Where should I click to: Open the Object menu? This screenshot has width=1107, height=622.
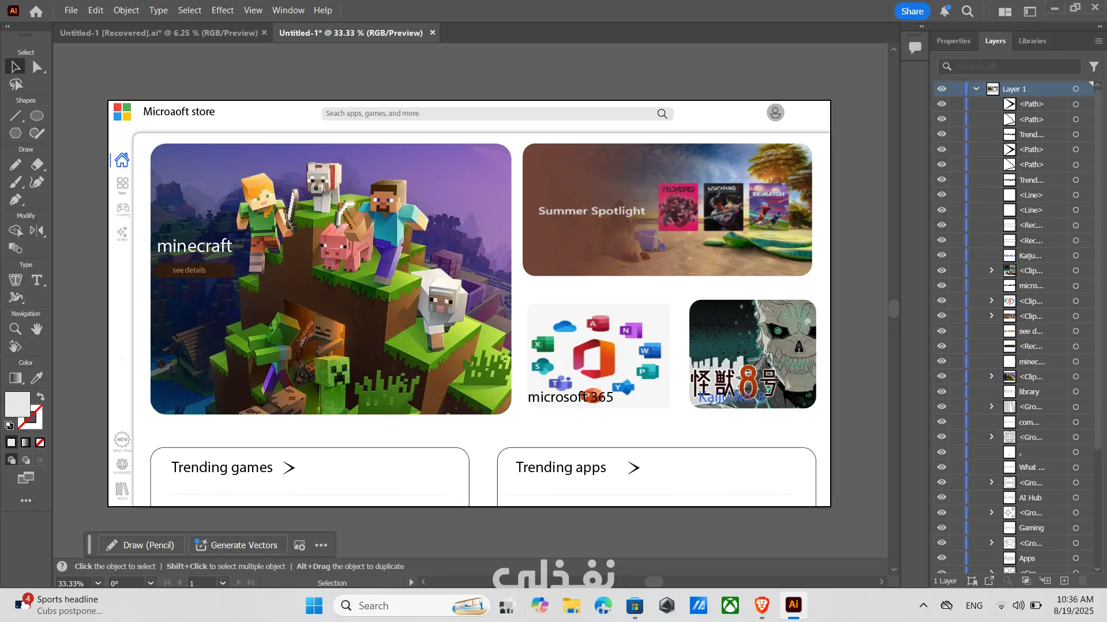(x=126, y=10)
